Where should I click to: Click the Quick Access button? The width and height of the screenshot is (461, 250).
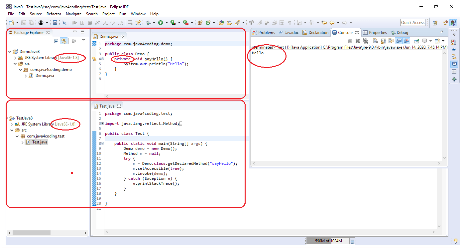pyautogui.click(x=412, y=22)
